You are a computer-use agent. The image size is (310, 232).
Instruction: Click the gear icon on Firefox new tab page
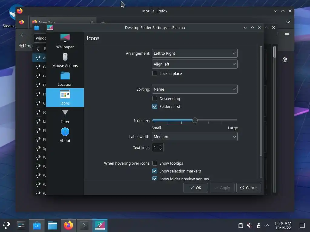(x=285, y=60)
